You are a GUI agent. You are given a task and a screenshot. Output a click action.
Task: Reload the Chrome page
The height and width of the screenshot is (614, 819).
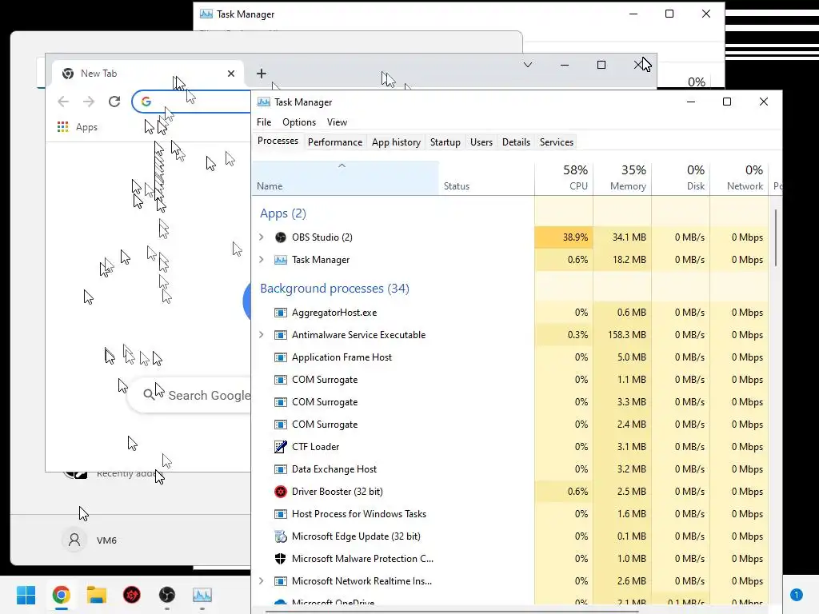pyautogui.click(x=114, y=102)
